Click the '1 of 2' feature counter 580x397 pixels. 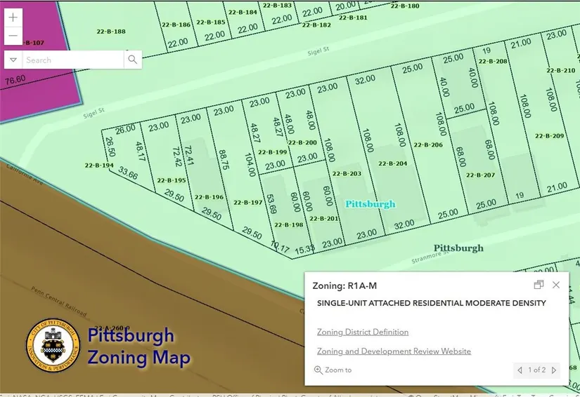tap(536, 370)
